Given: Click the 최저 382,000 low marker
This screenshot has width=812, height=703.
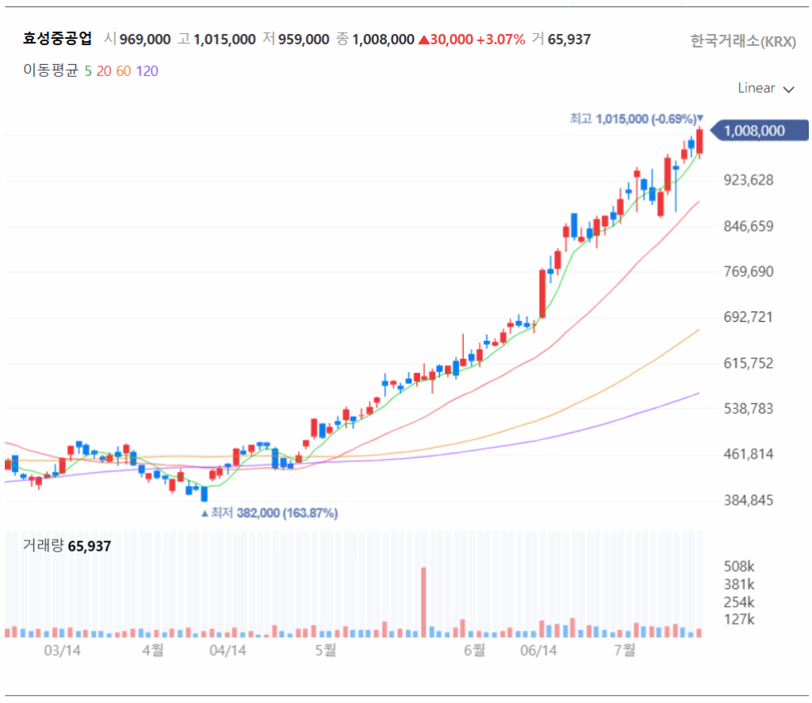Looking at the screenshot, I should 270,514.
